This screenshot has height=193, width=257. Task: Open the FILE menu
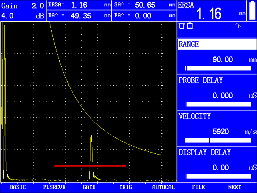pos(198,187)
